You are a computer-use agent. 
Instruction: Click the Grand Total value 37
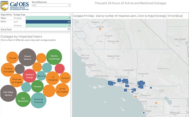(x=69, y=29)
